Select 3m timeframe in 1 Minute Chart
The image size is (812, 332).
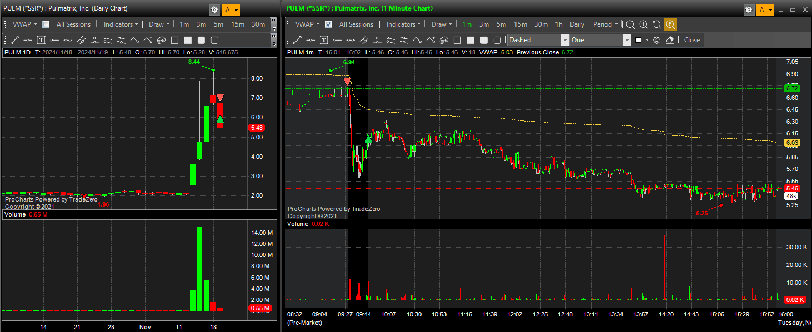(x=484, y=24)
